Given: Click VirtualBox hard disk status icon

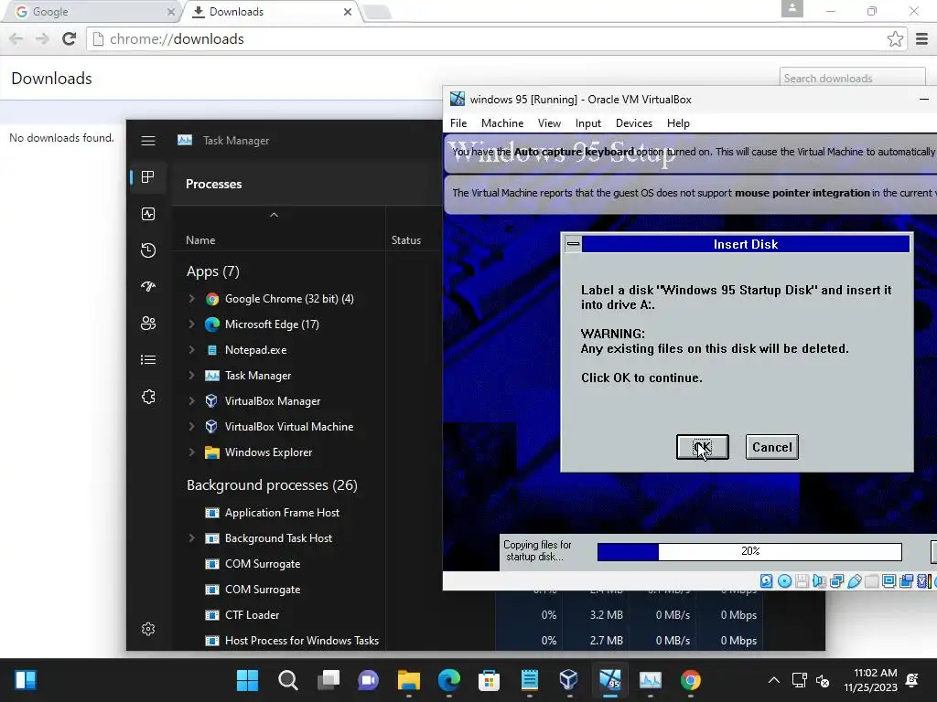Looking at the screenshot, I should tap(766, 580).
